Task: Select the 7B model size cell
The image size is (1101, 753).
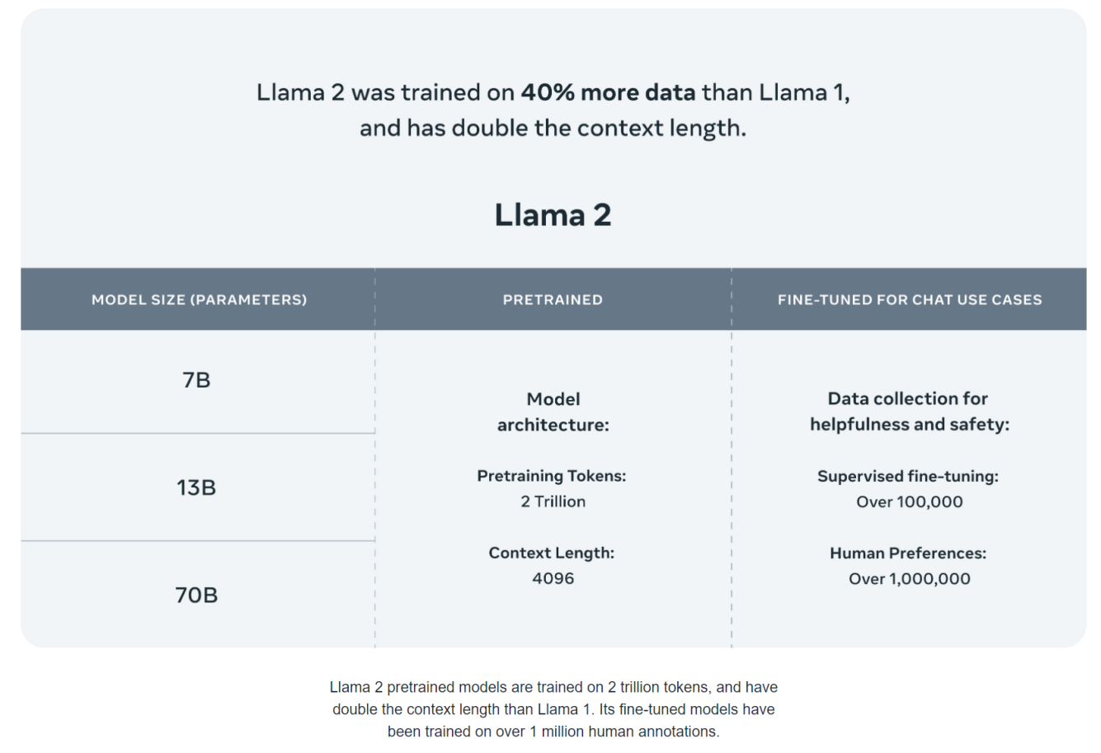Action: (196, 380)
